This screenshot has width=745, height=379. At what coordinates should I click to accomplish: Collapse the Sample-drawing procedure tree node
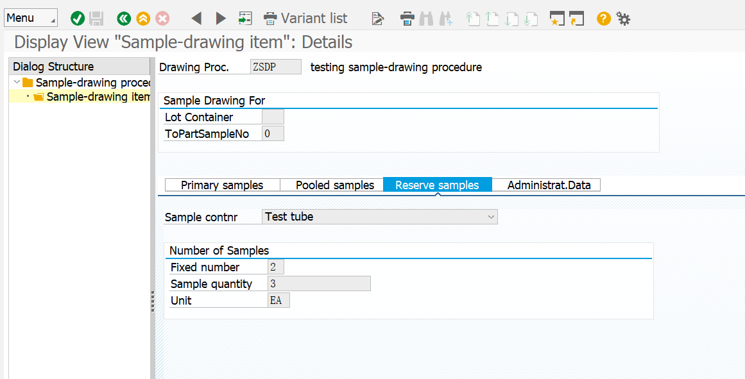pyautogui.click(x=17, y=82)
